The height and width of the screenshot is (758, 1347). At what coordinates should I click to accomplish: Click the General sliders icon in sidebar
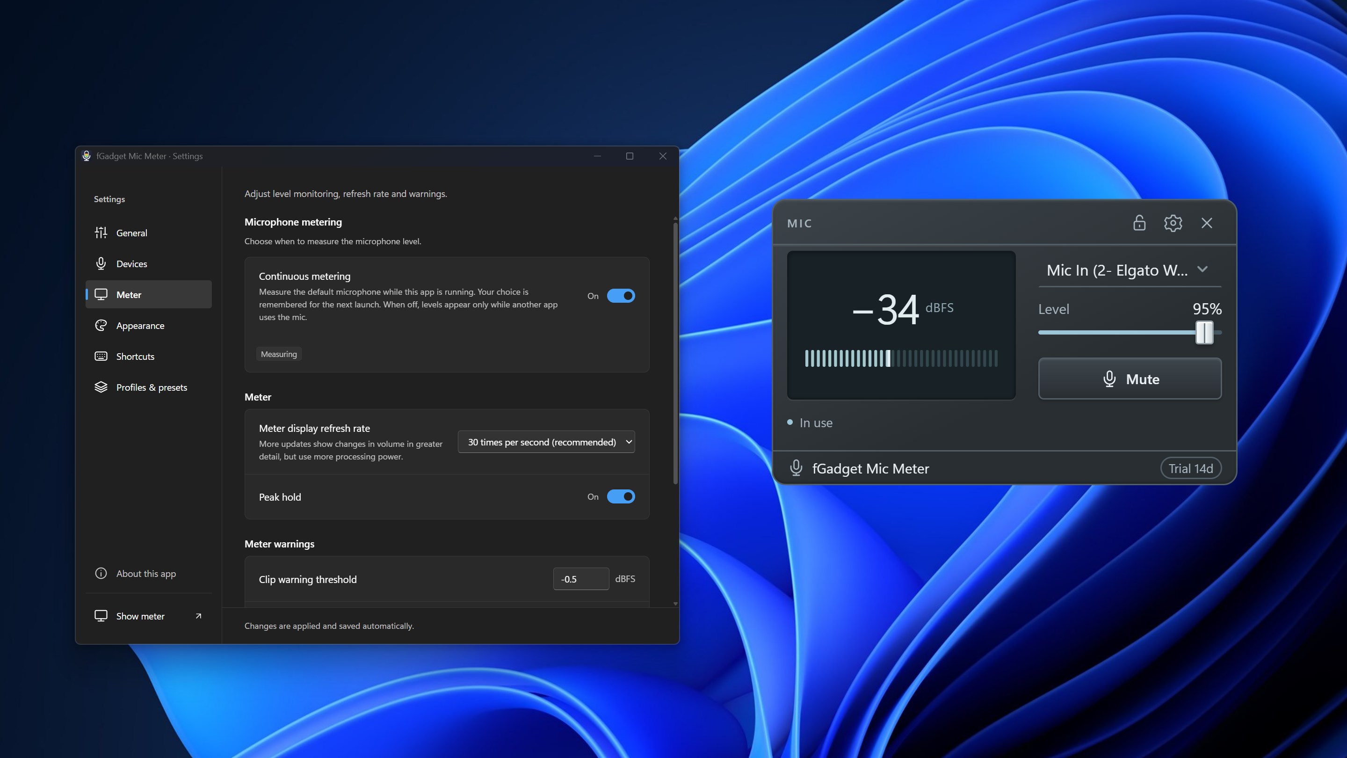(x=101, y=233)
